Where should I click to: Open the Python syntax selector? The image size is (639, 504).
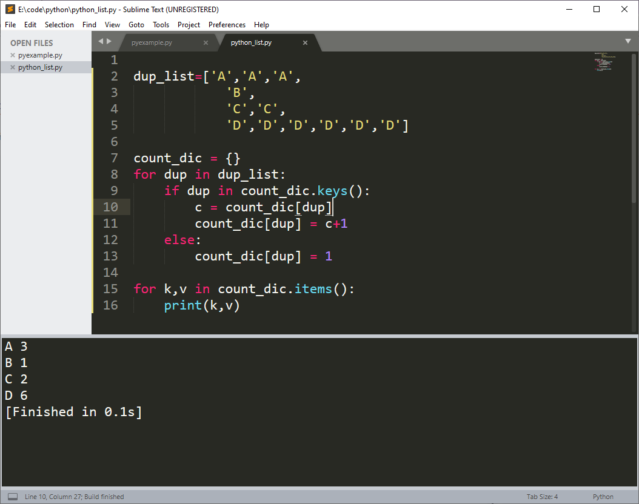(603, 496)
